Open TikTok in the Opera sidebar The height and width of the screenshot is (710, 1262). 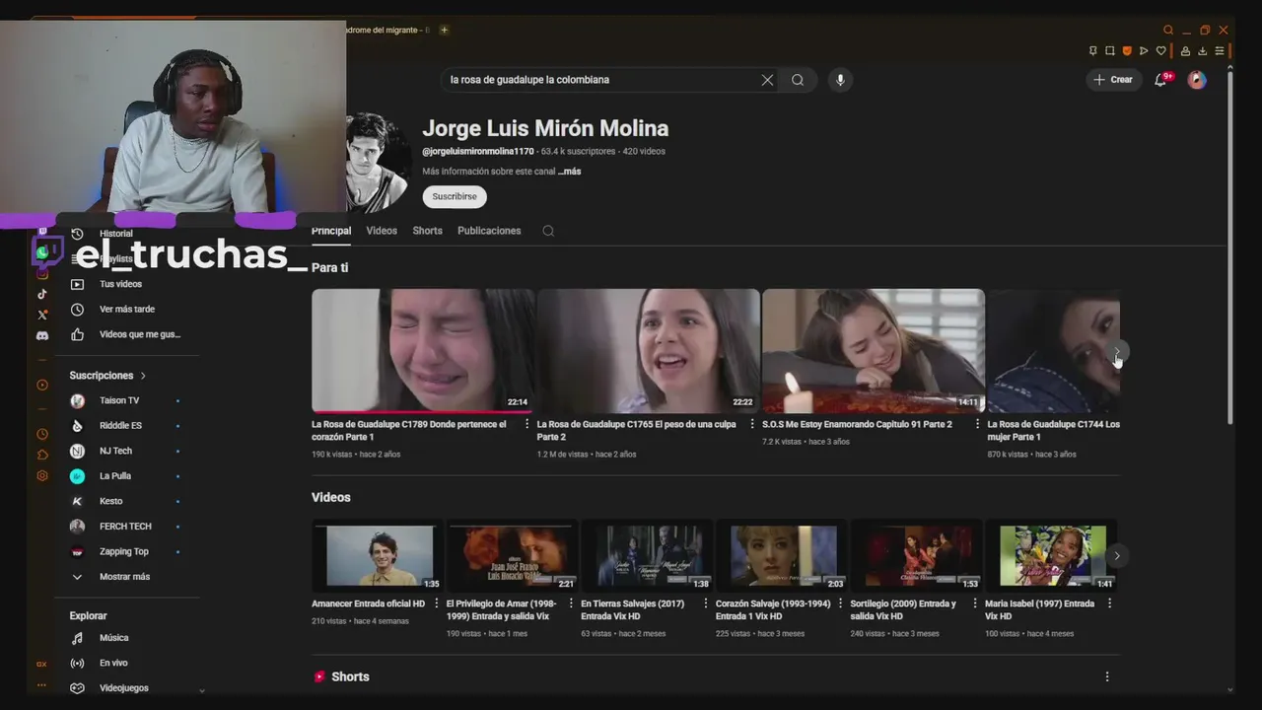42,294
